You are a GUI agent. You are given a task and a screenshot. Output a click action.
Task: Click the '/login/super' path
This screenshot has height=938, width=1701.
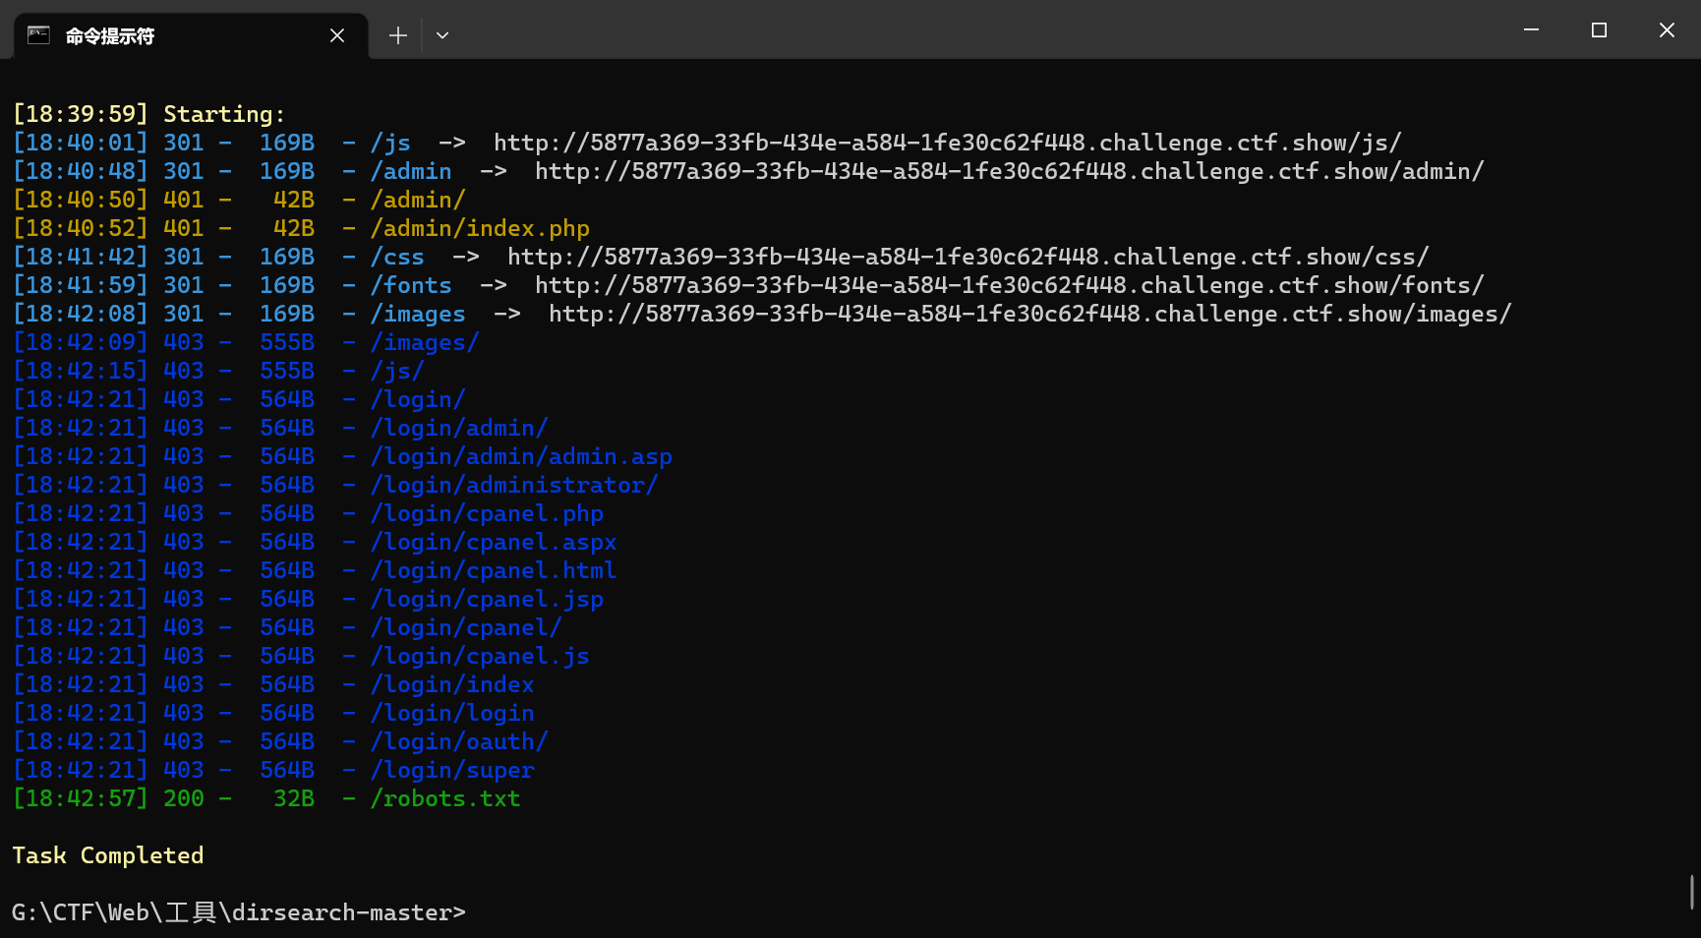[x=452, y=770]
